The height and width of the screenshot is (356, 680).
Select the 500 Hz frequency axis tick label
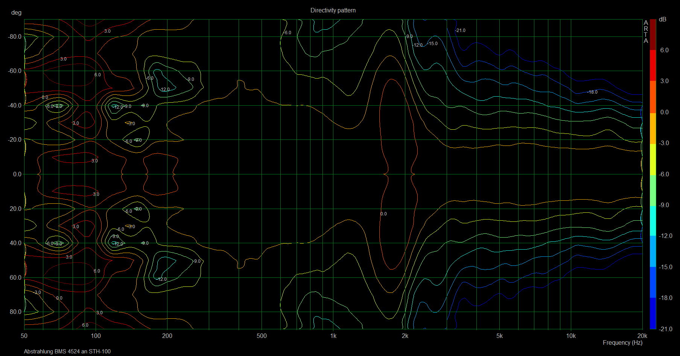tap(262, 336)
